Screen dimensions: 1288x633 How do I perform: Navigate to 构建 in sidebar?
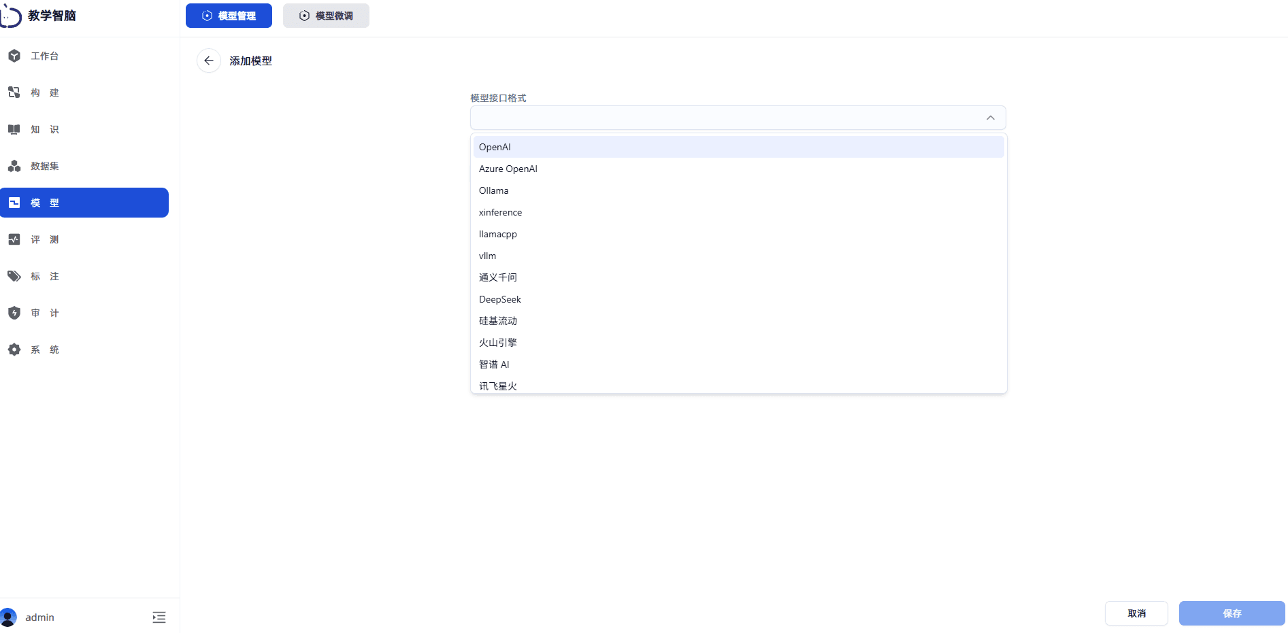[84, 92]
